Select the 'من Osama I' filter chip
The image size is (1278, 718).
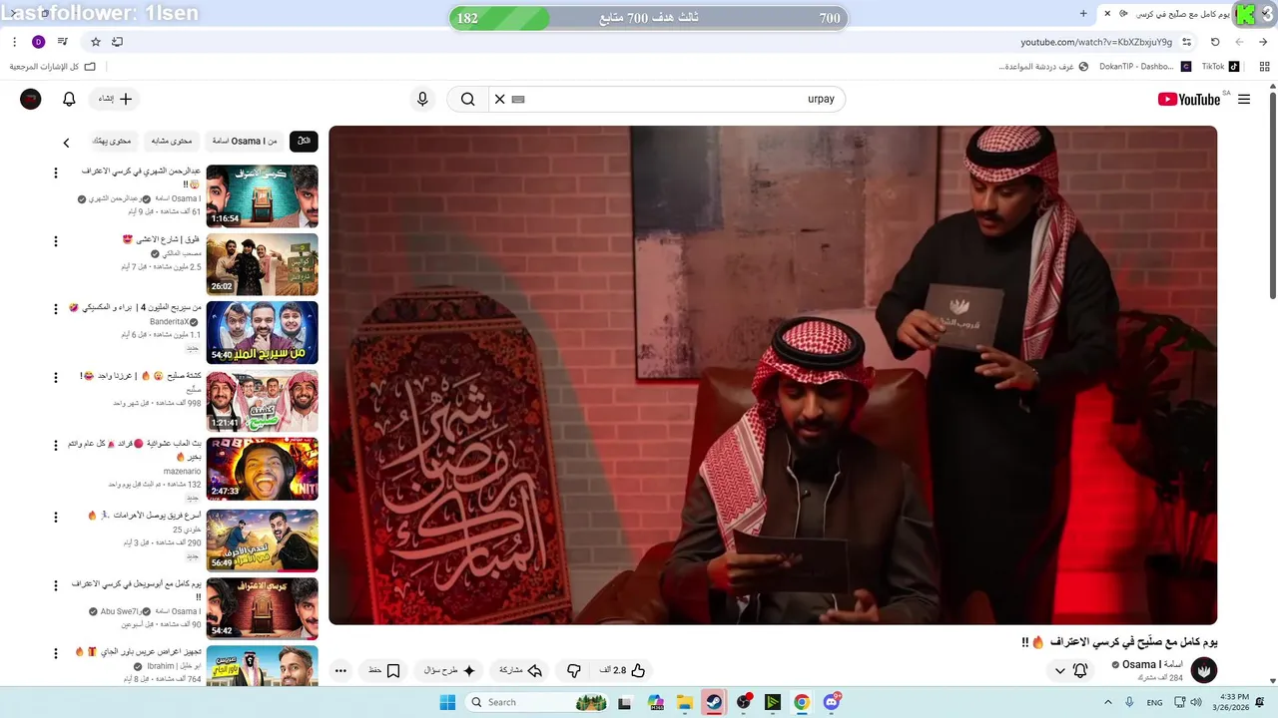click(x=246, y=142)
